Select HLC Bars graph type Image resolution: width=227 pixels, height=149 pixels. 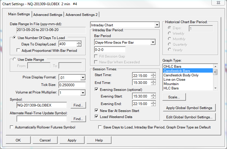coord(188,88)
